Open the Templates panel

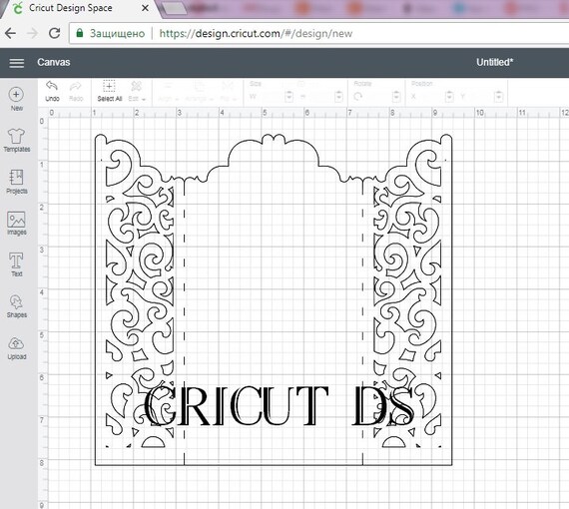(16, 141)
